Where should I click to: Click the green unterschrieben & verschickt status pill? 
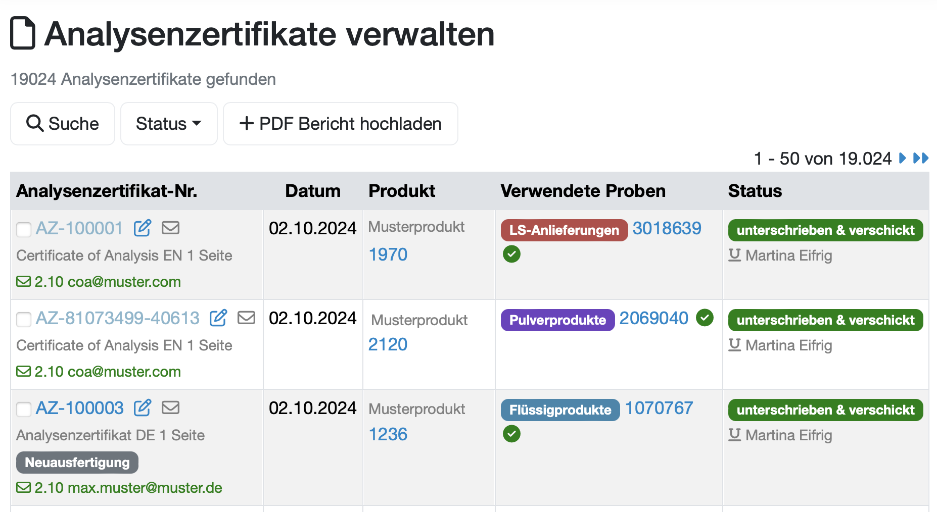[825, 230]
